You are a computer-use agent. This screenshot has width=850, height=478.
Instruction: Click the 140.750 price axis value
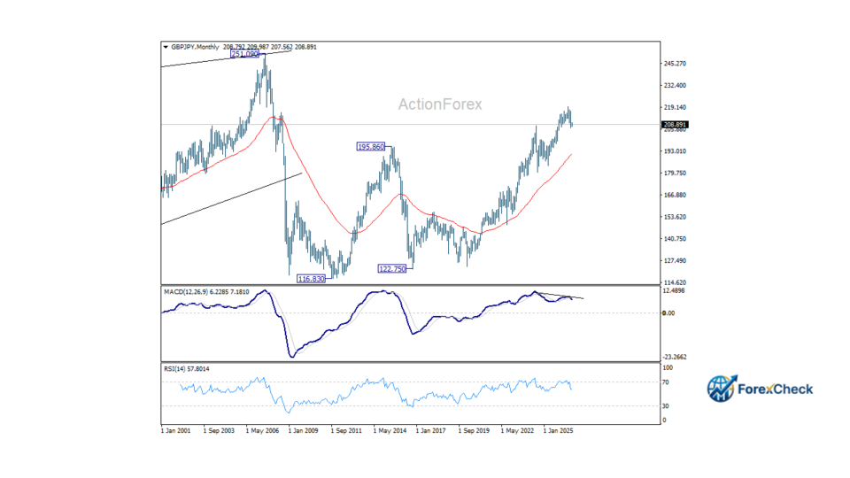(x=675, y=239)
